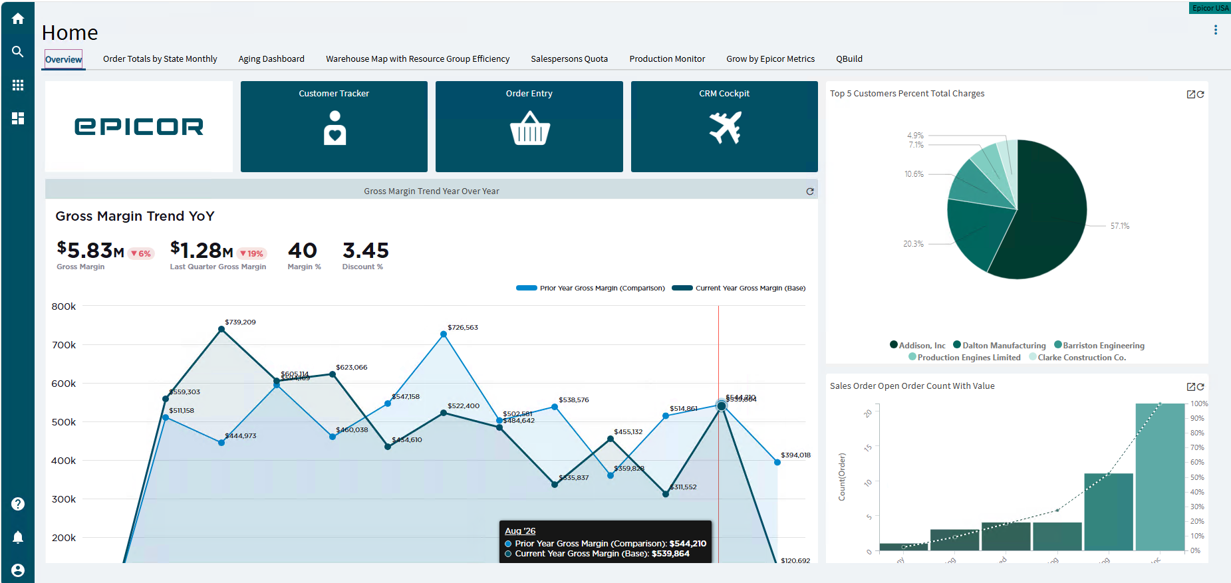Switch to the Overview tab
Image resolution: width=1231 pixels, height=583 pixels.
[x=64, y=59]
